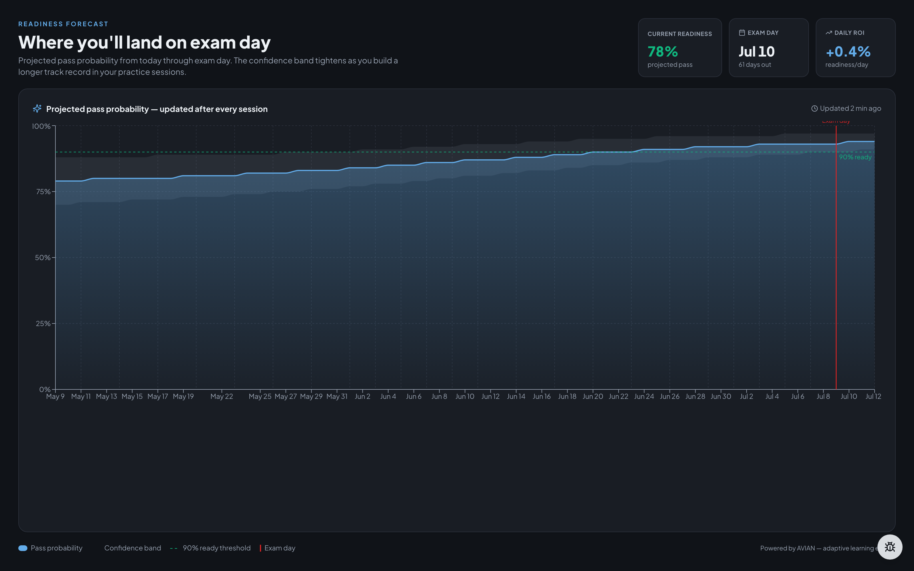Click the red Exam day legend marker
The height and width of the screenshot is (571, 914).
tap(260, 548)
